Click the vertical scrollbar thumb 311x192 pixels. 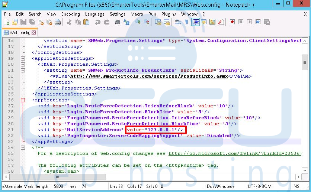tap(305, 62)
